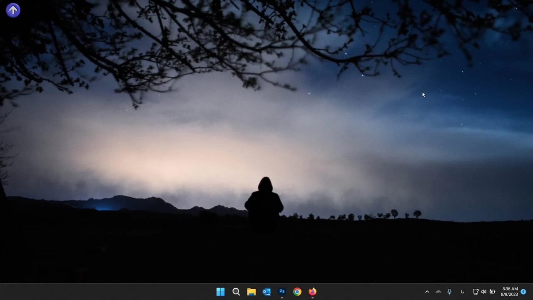Screen dimensions: 533x300
Task: Launch File Explorer from the taskbar
Action: point(251,292)
